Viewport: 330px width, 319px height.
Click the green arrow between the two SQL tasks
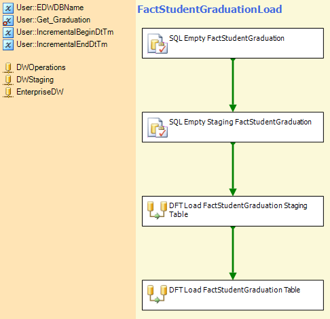click(233, 85)
